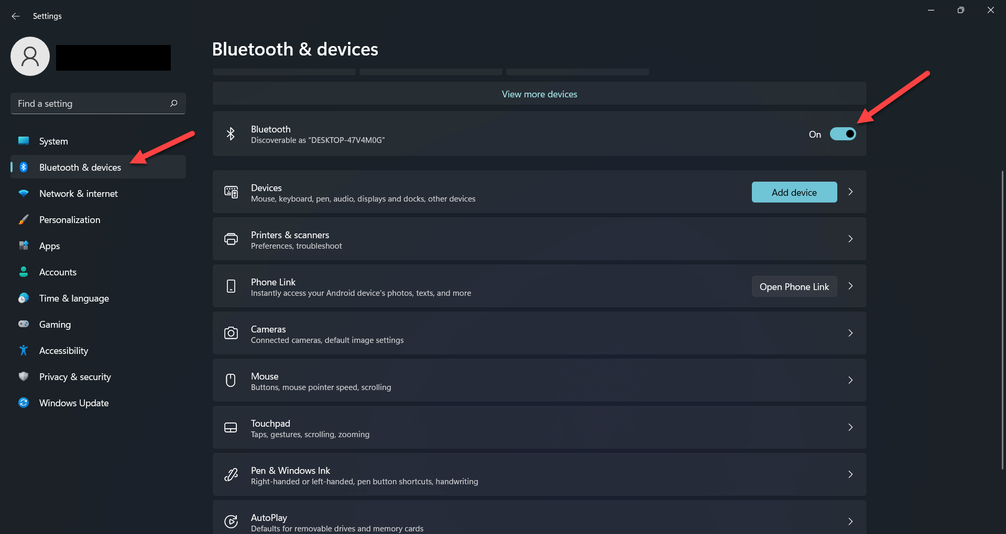The width and height of the screenshot is (1006, 534).
Task: Expand the Devices row chevron
Action: 850,192
